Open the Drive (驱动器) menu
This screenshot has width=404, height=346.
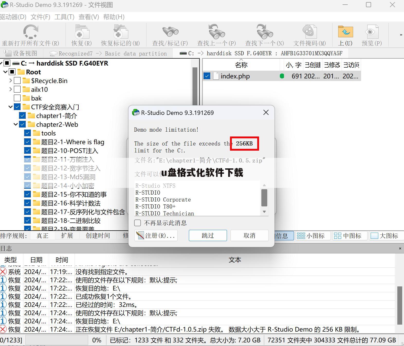[13, 17]
